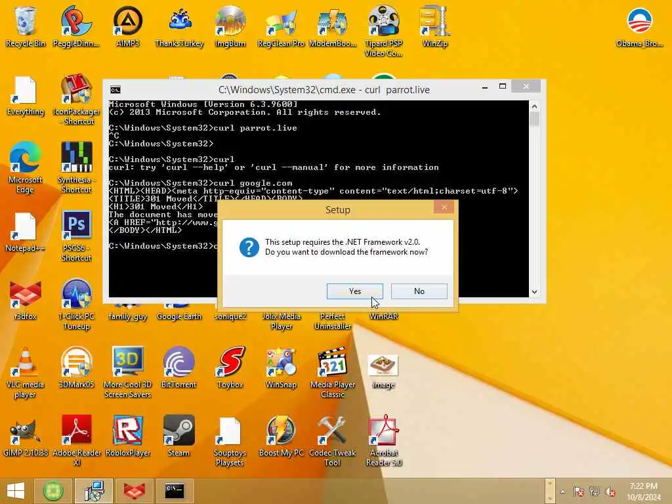Select the Google Earth desktop label

(179, 316)
